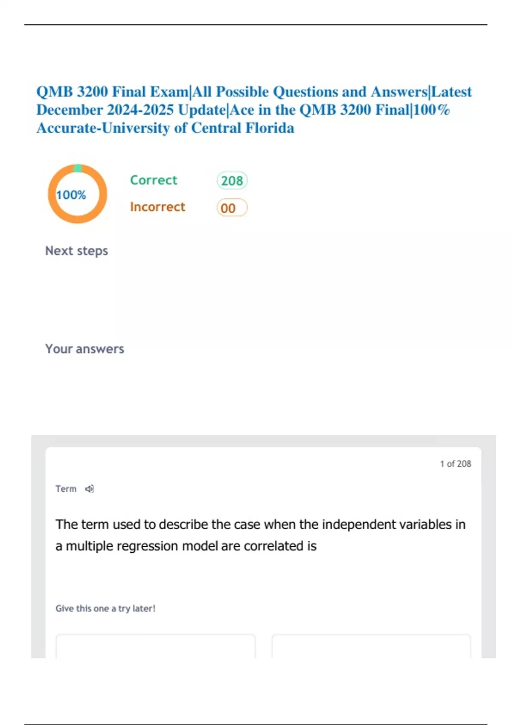Click the green 208 correct count badge
The width and height of the screenshot is (512, 725).
tap(232, 180)
